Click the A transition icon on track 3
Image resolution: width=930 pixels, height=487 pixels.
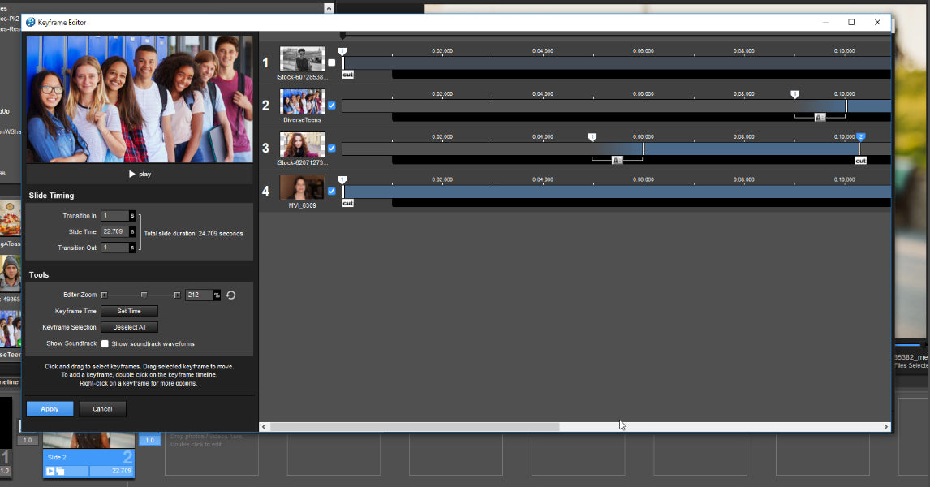618,160
